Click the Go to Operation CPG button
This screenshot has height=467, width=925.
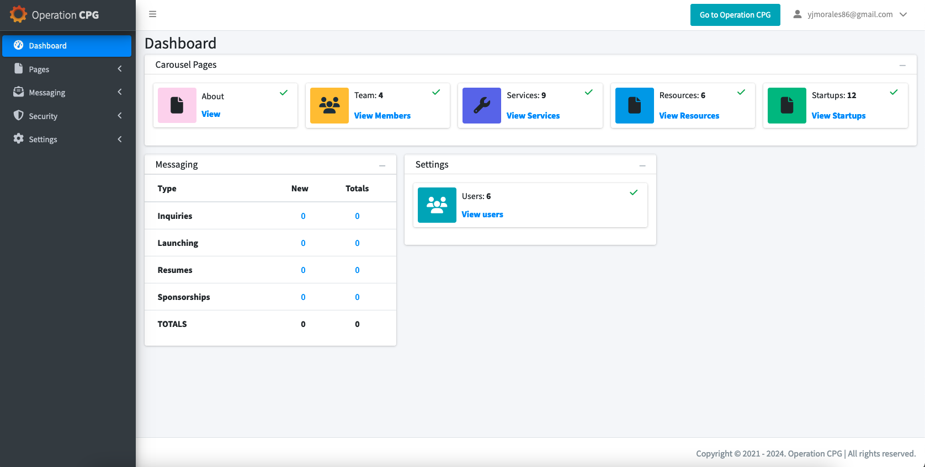(735, 15)
